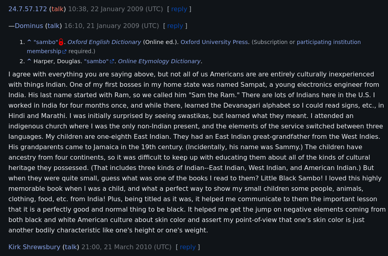Open Oxford English Dictionary article link
Viewport: 388px width, 256px height.
pos(104,42)
